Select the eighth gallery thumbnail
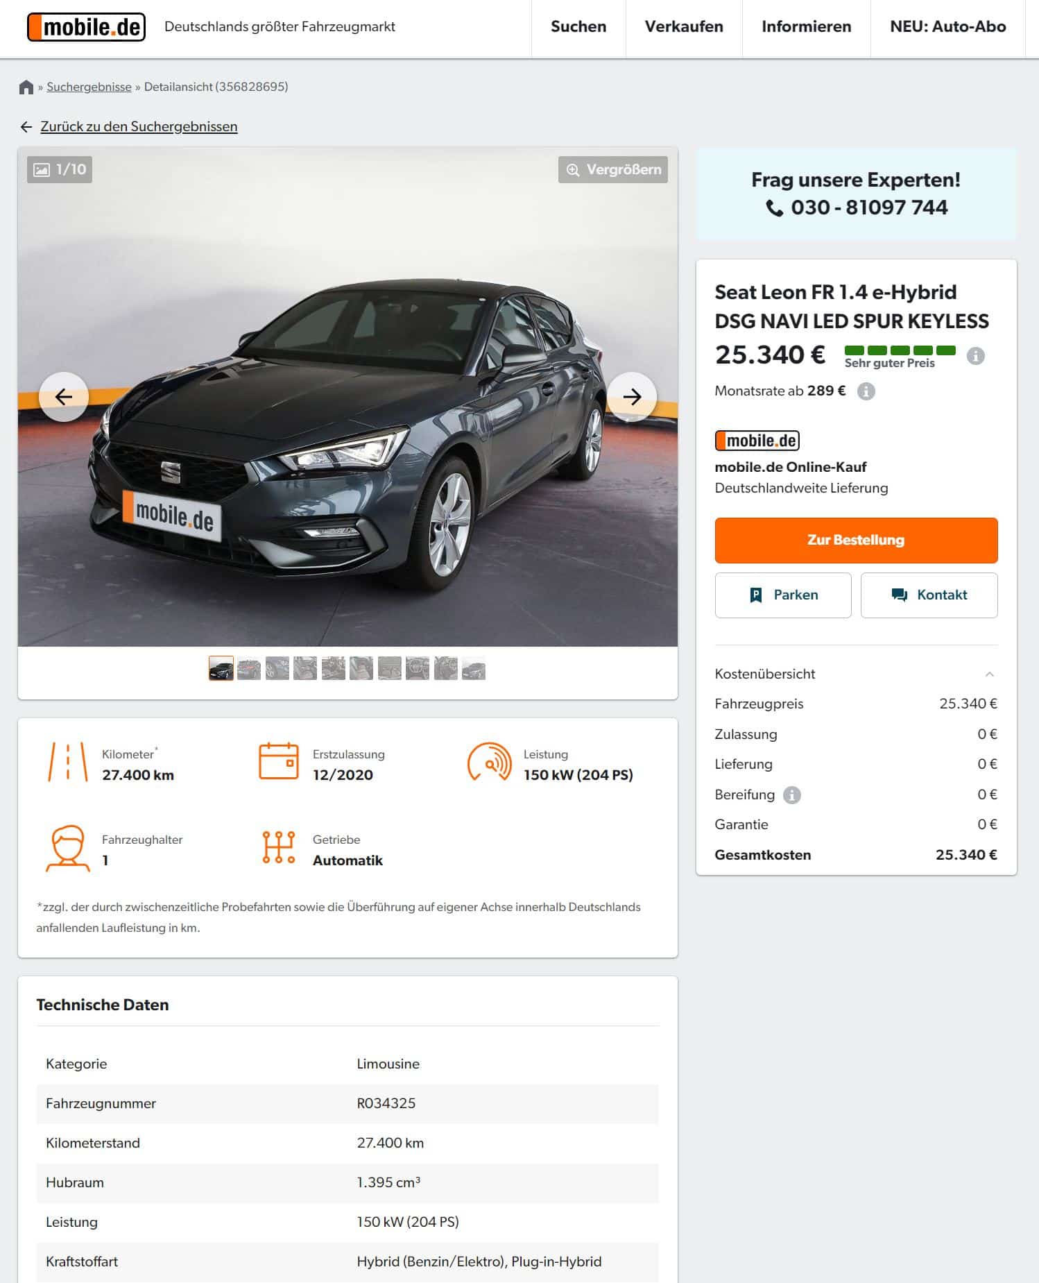Viewport: 1039px width, 1283px height. point(418,669)
